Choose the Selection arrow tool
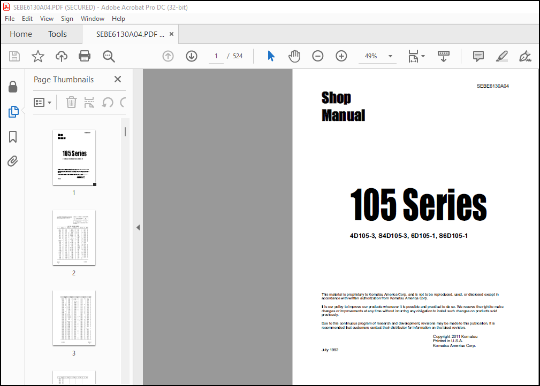The image size is (540, 386). [x=271, y=56]
